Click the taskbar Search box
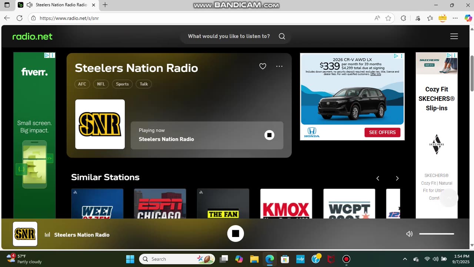The height and width of the screenshot is (267, 474). (x=177, y=259)
